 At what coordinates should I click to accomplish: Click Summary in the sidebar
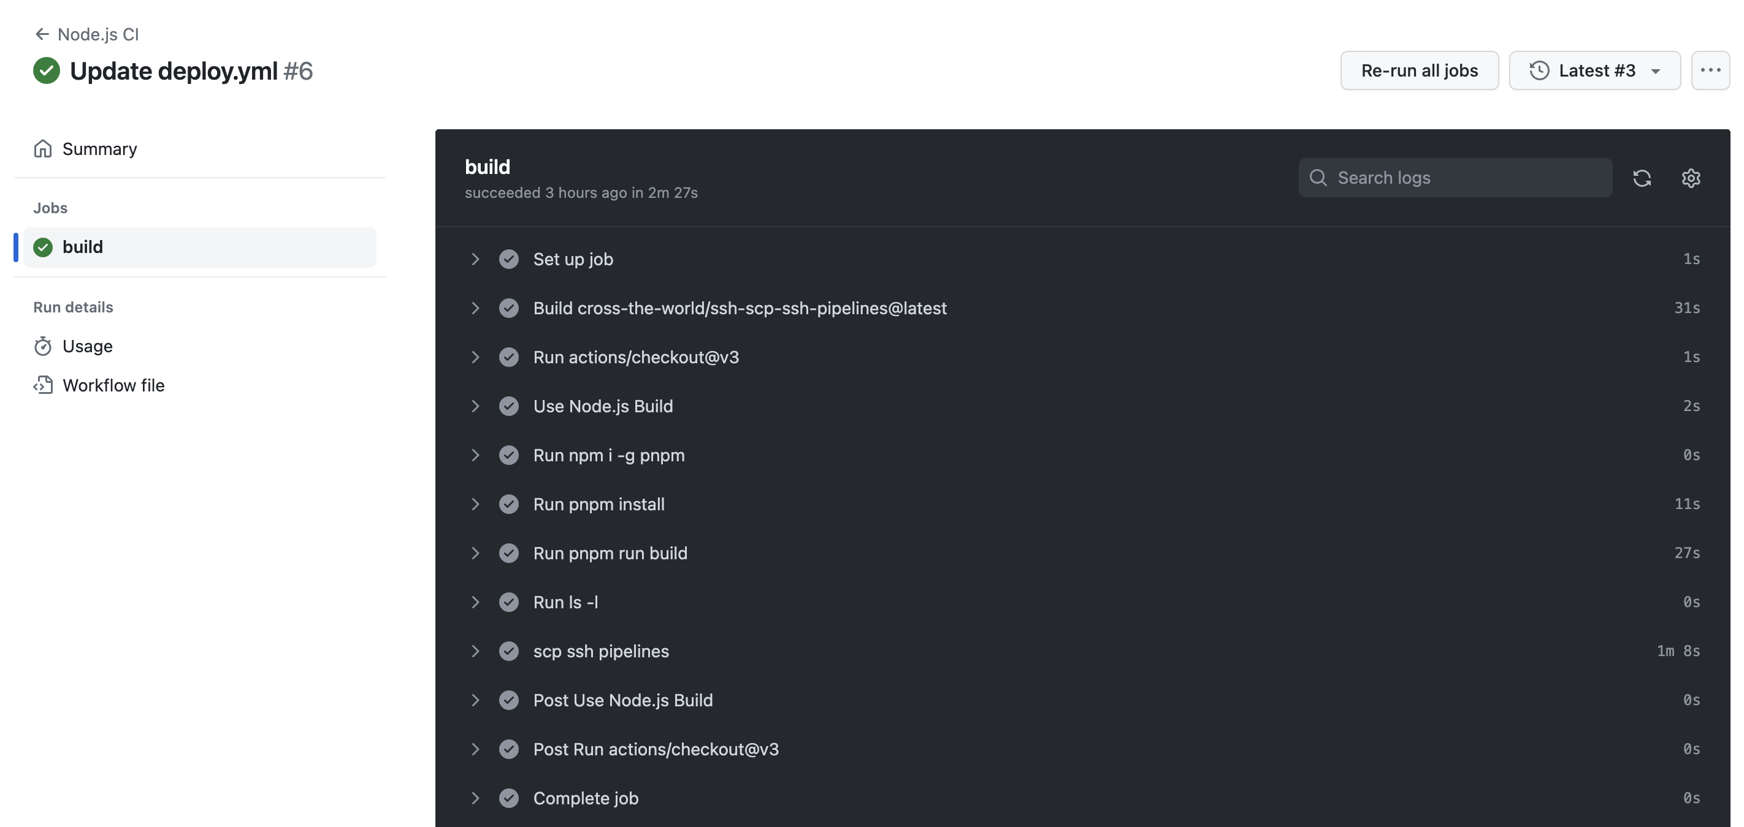99,146
